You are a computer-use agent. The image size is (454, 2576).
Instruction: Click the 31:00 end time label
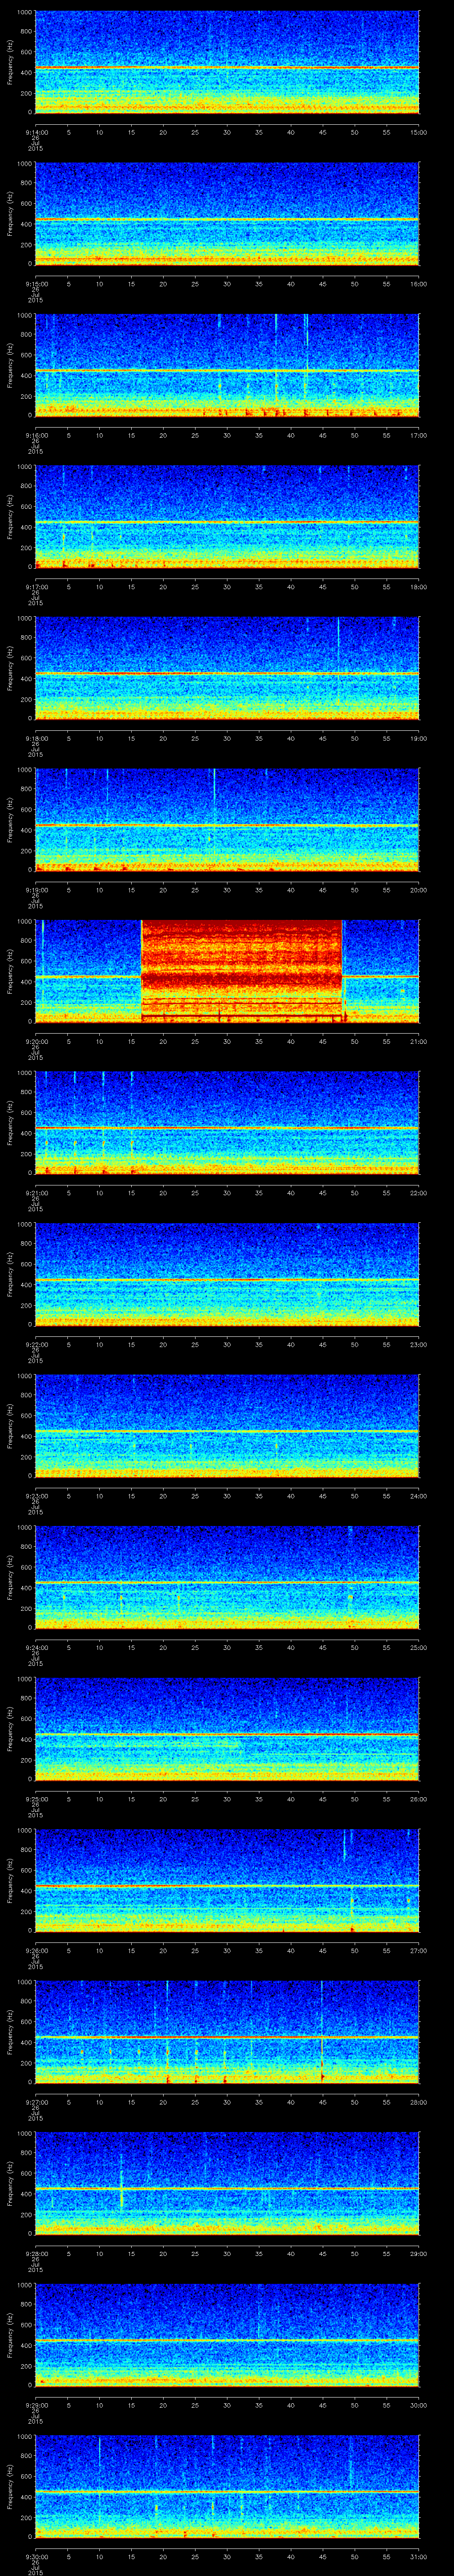(x=419, y=2557)
